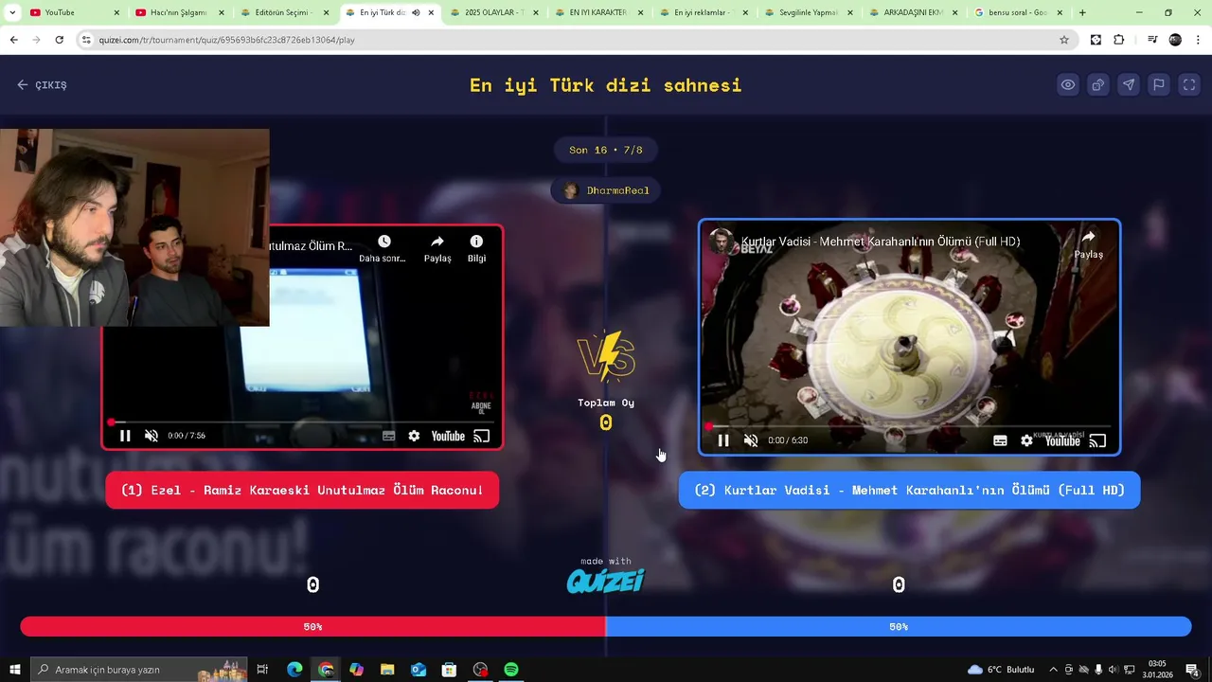Image resolution: width=1212 pixels, height=682 pixels.
Task: Click the cast icon on Ezel video
Action: 481,436
